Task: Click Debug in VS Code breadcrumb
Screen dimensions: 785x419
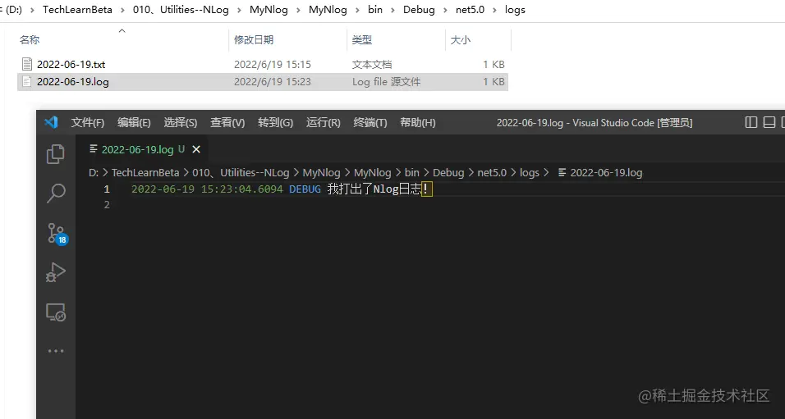Action: (448, 172)
